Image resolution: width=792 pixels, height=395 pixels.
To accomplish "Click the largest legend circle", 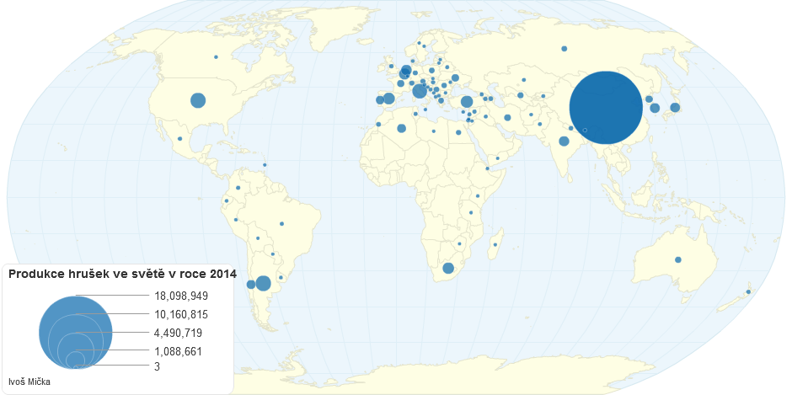I will tap(75, 332).
